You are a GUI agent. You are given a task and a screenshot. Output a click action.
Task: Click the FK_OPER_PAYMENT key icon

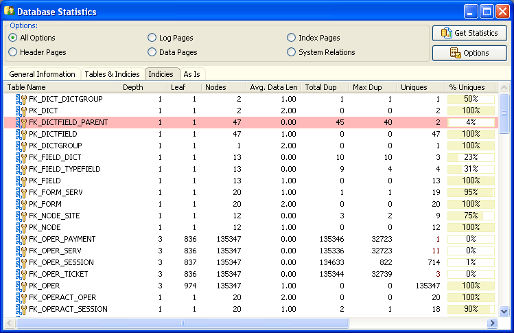click(x=21, y=239)
